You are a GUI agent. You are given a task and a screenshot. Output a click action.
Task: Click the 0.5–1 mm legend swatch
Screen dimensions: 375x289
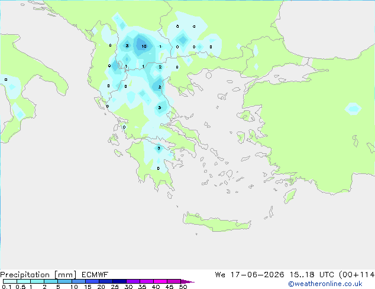coord(24,281)
